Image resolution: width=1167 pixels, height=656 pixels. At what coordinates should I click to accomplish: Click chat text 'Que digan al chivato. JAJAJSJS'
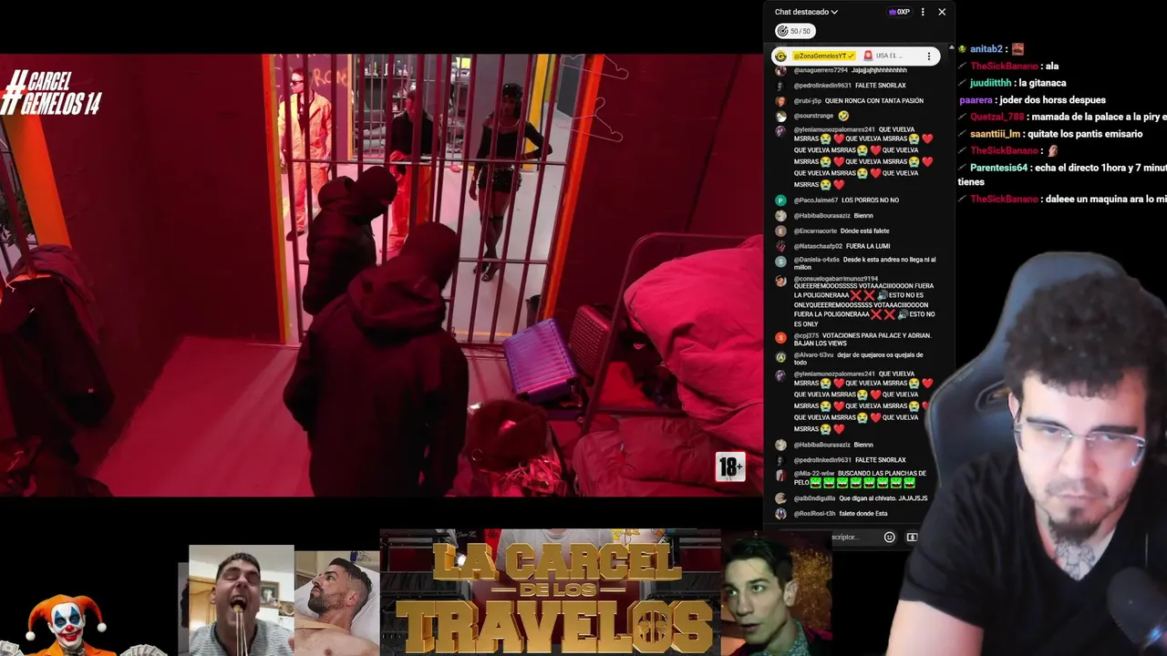[883, 498]
